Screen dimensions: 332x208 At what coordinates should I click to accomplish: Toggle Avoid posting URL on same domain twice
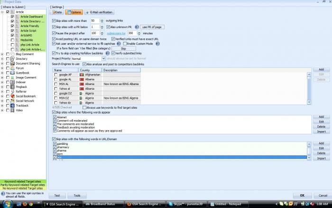click(54, 39)
